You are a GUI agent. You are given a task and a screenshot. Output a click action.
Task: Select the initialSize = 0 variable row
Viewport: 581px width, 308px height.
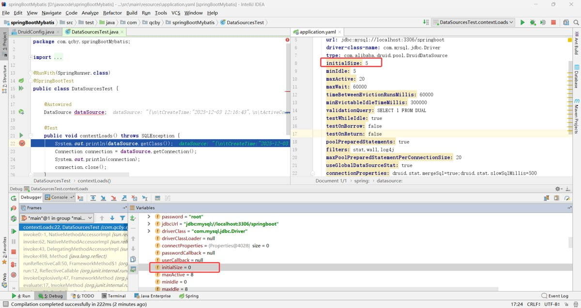176,267
